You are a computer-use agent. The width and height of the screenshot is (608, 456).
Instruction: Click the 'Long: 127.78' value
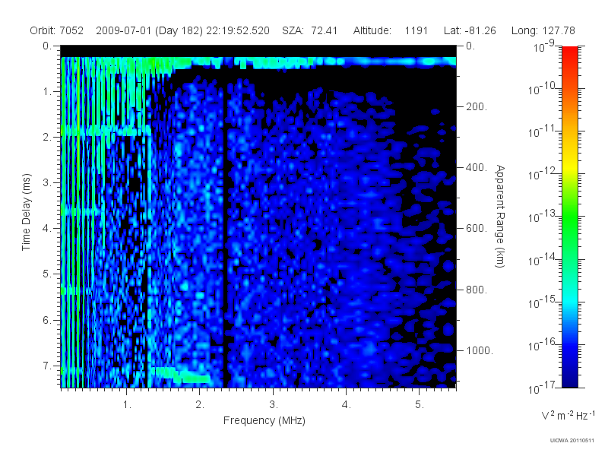[x=543, y=31]
